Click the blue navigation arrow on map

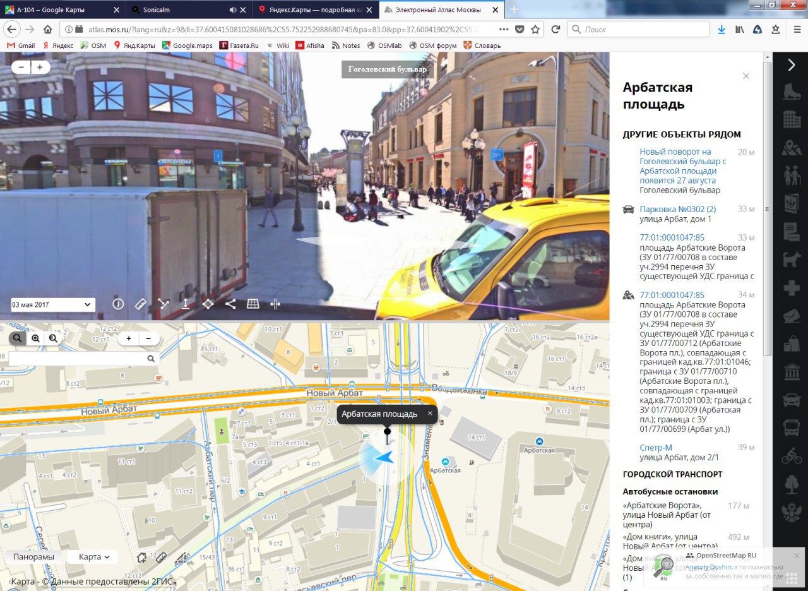click(x=383, y=458)
